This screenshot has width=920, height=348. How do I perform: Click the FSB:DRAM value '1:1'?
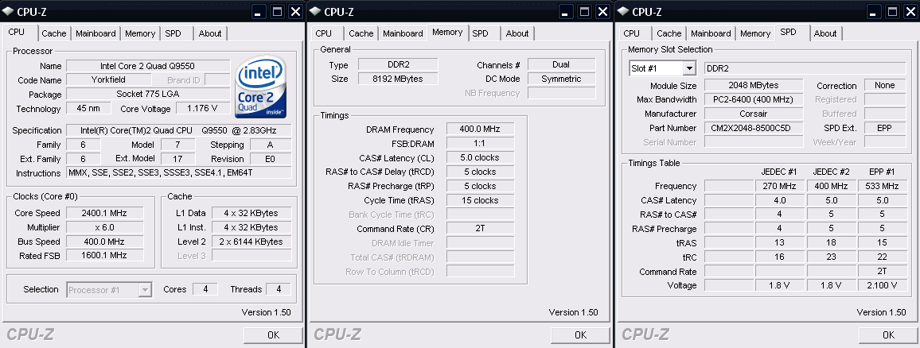[x=480, y=144]
